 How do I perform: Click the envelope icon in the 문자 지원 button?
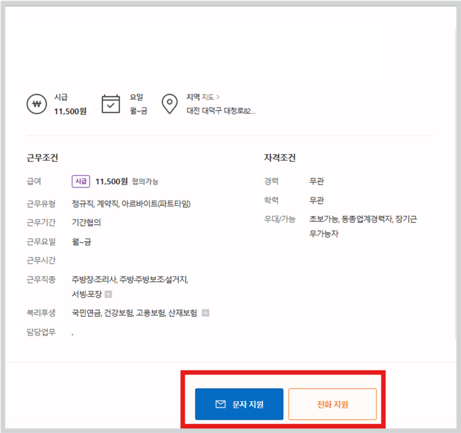tap(221, 404)
